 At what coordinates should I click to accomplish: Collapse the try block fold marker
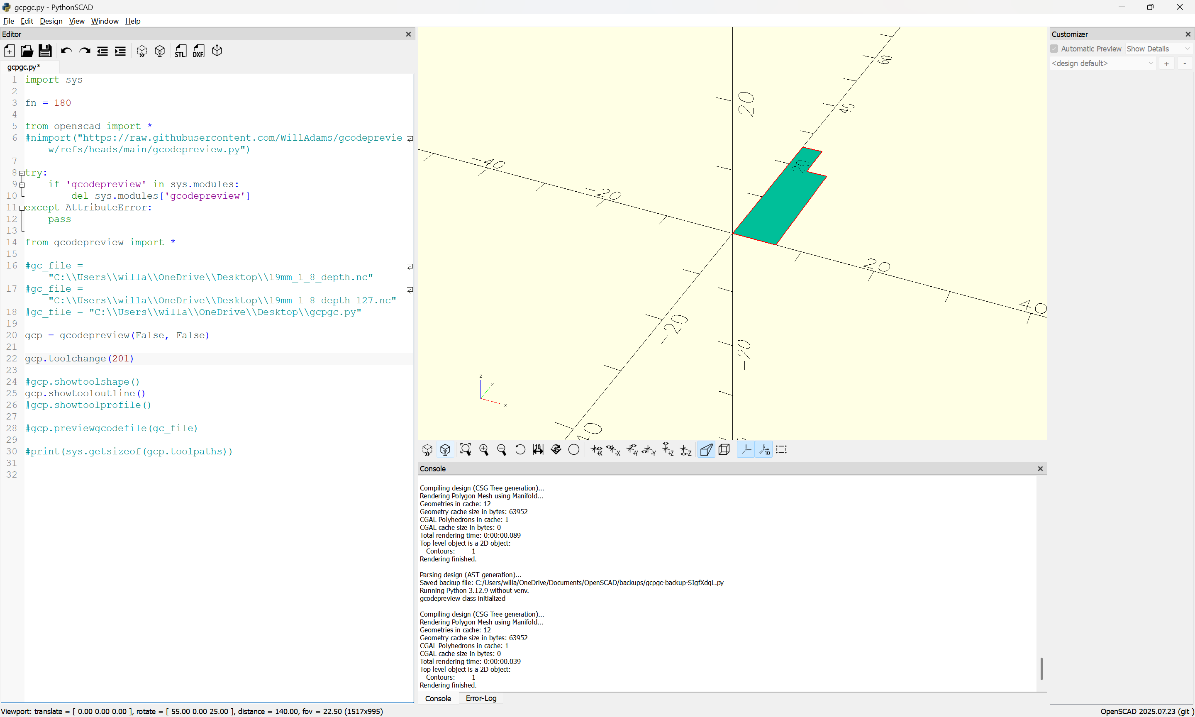[x=22, y=173]
